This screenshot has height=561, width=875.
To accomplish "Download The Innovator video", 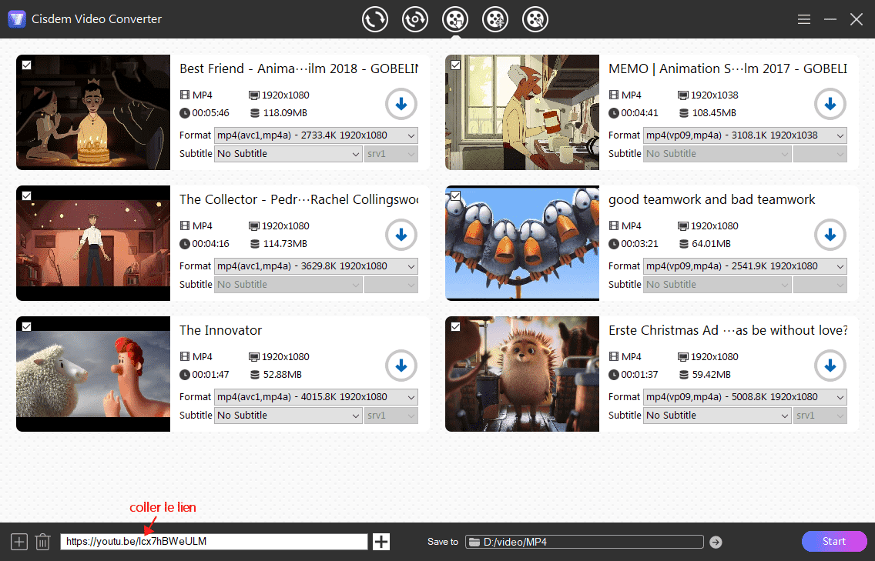I will tap(401, 366).
